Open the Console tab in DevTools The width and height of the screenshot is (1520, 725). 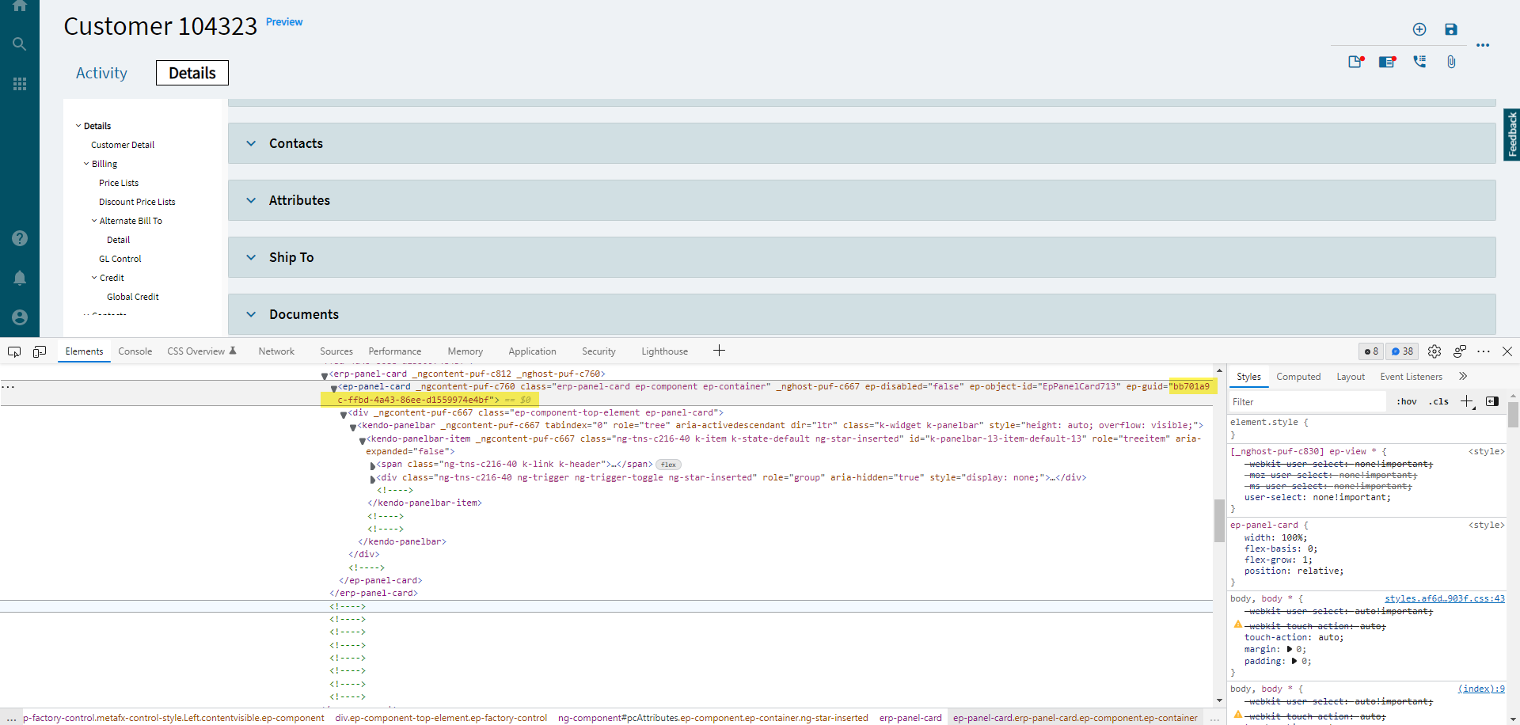point(135,351)
